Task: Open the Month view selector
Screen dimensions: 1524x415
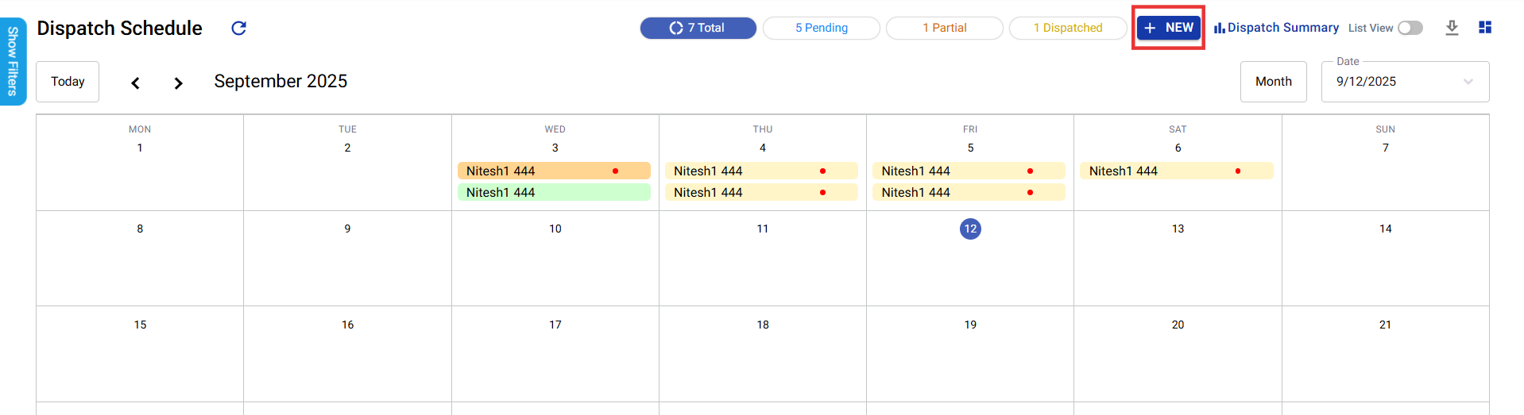Action: tap(1273, 82)
